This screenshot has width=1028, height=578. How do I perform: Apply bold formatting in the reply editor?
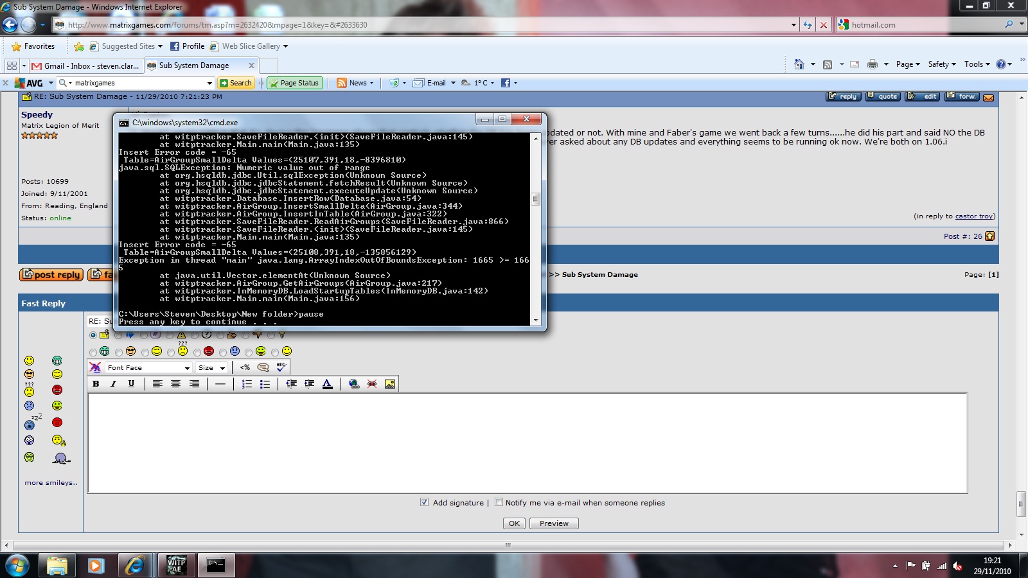click(96, 384)
